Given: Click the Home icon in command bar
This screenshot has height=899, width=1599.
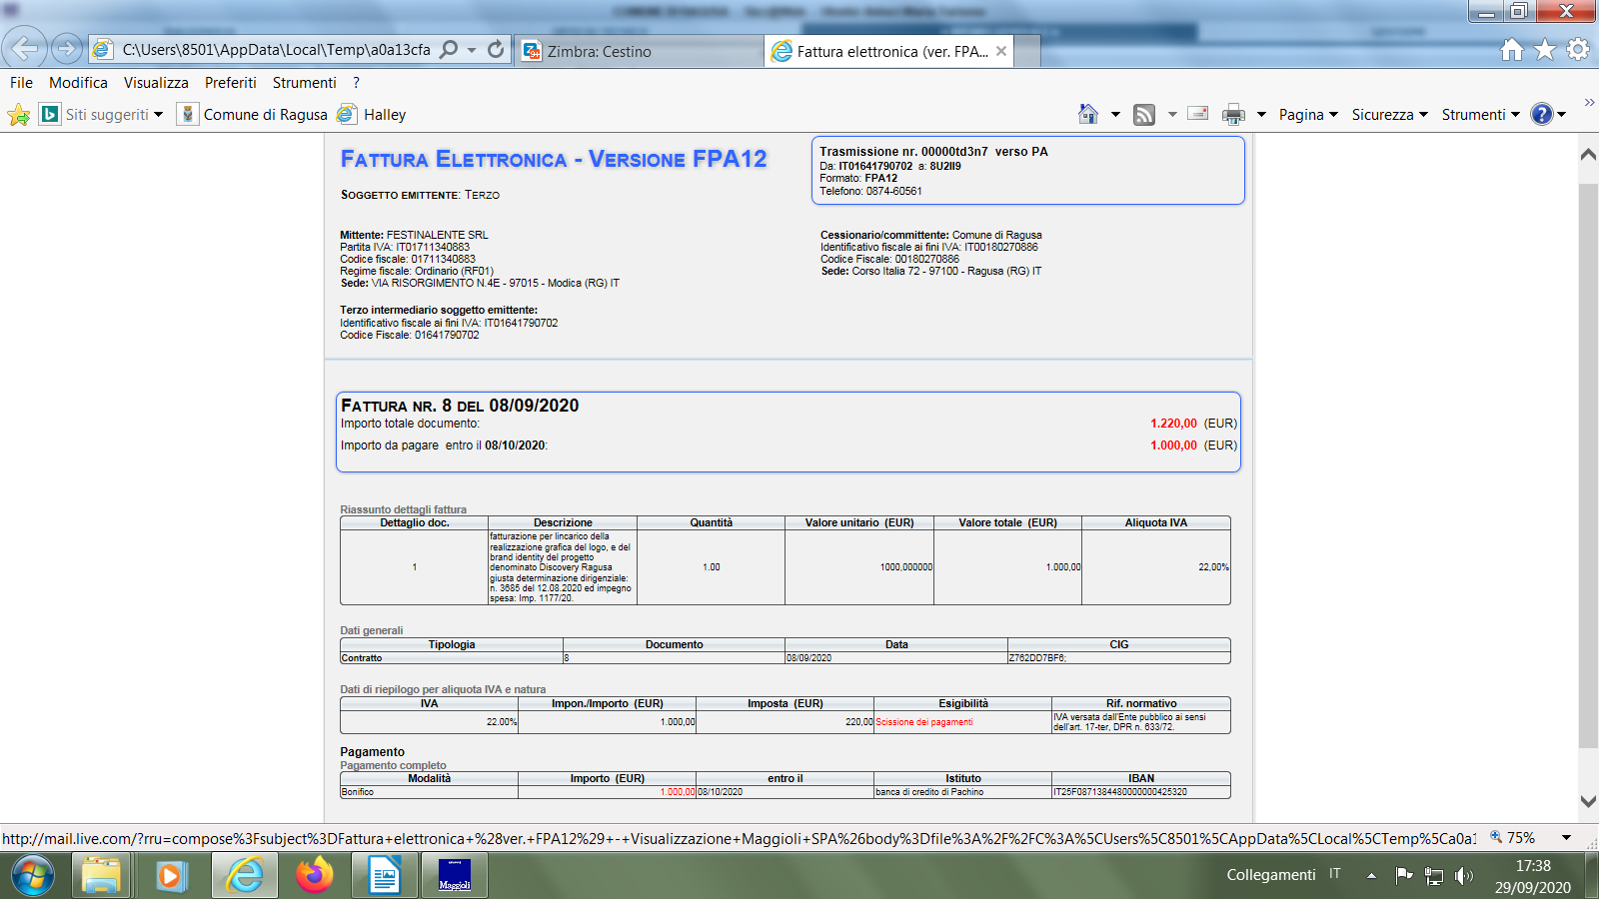Looking at the screenshot, I should click(1088, 114).
